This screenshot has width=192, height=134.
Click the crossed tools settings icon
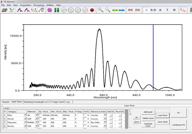point(12,10)
